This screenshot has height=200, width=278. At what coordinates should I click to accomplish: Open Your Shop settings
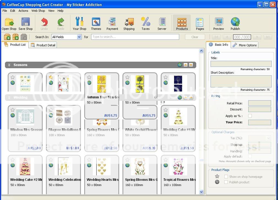(x=80, y=24)
